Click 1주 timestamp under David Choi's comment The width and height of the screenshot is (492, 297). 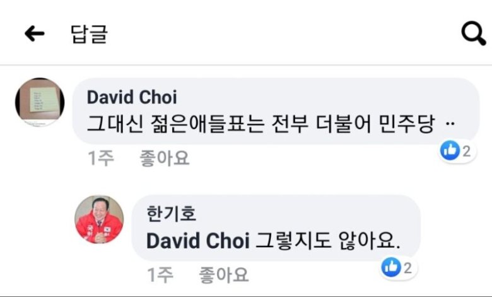coord(101,158)
